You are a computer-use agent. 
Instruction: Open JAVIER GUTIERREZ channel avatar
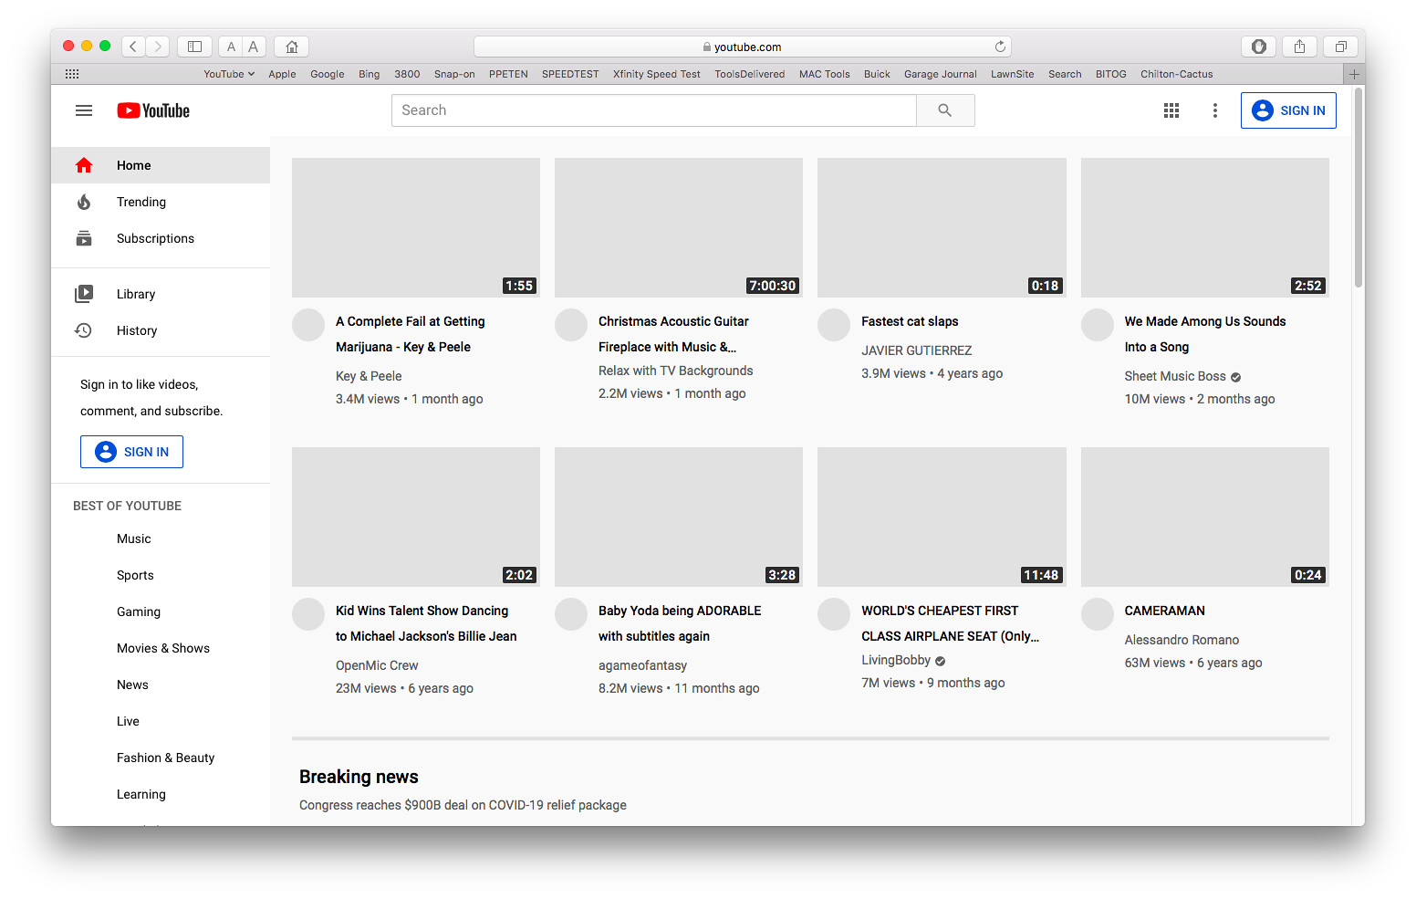pos(834,325)
